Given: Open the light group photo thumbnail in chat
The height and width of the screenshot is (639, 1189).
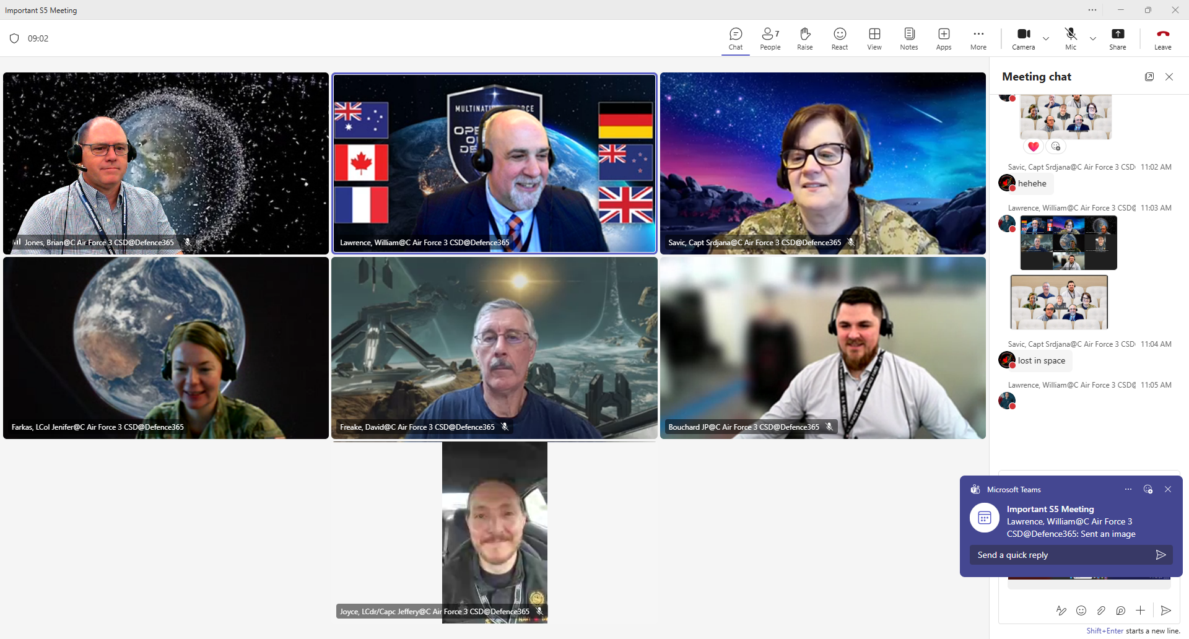Looking at the screenshot, I should click(x=1059, y=302).
